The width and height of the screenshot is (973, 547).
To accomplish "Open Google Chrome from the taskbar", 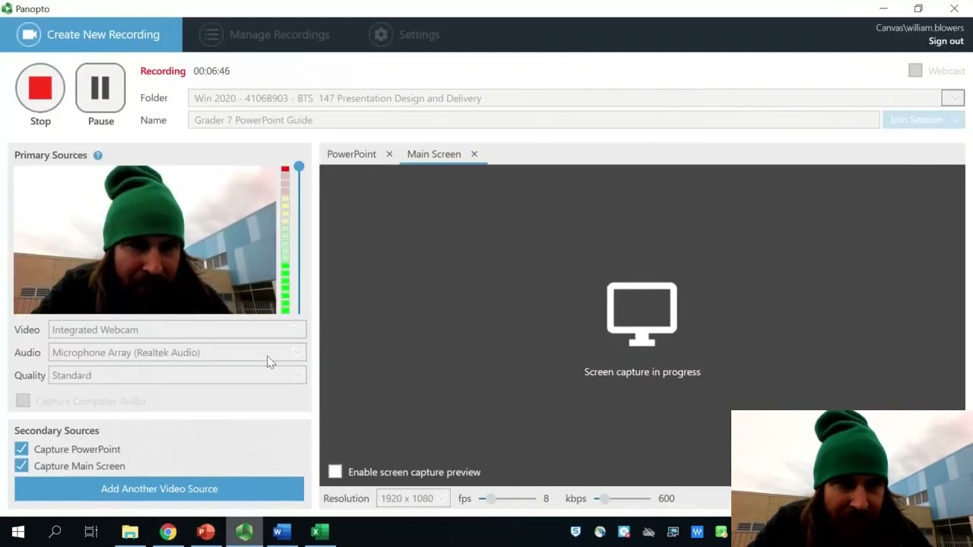I will point(168,532).
